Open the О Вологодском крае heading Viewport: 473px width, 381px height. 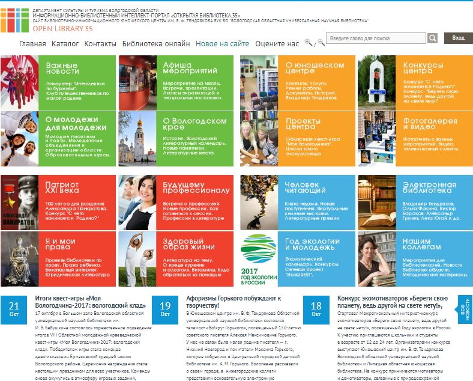195,124
